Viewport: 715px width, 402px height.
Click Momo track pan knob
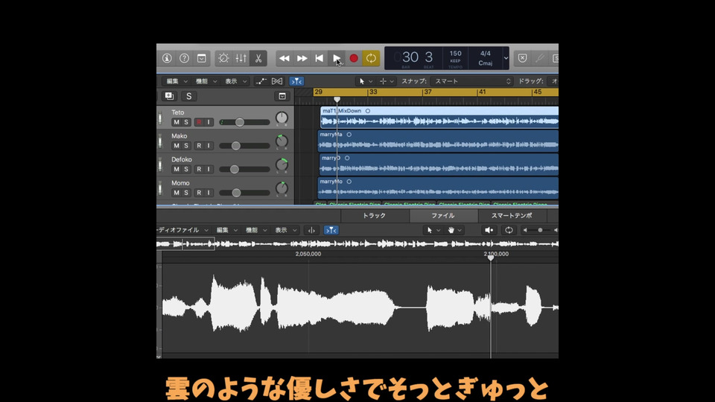(x=282, y=188)
